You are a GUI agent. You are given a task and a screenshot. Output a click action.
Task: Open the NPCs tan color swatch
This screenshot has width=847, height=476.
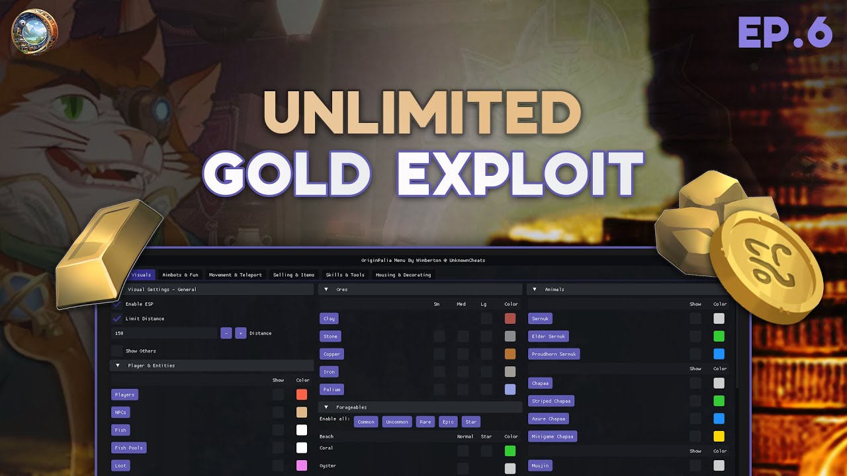tap(302, 413)
